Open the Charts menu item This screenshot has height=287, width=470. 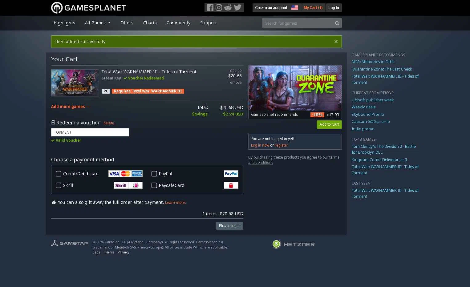[x=150, y=23]
